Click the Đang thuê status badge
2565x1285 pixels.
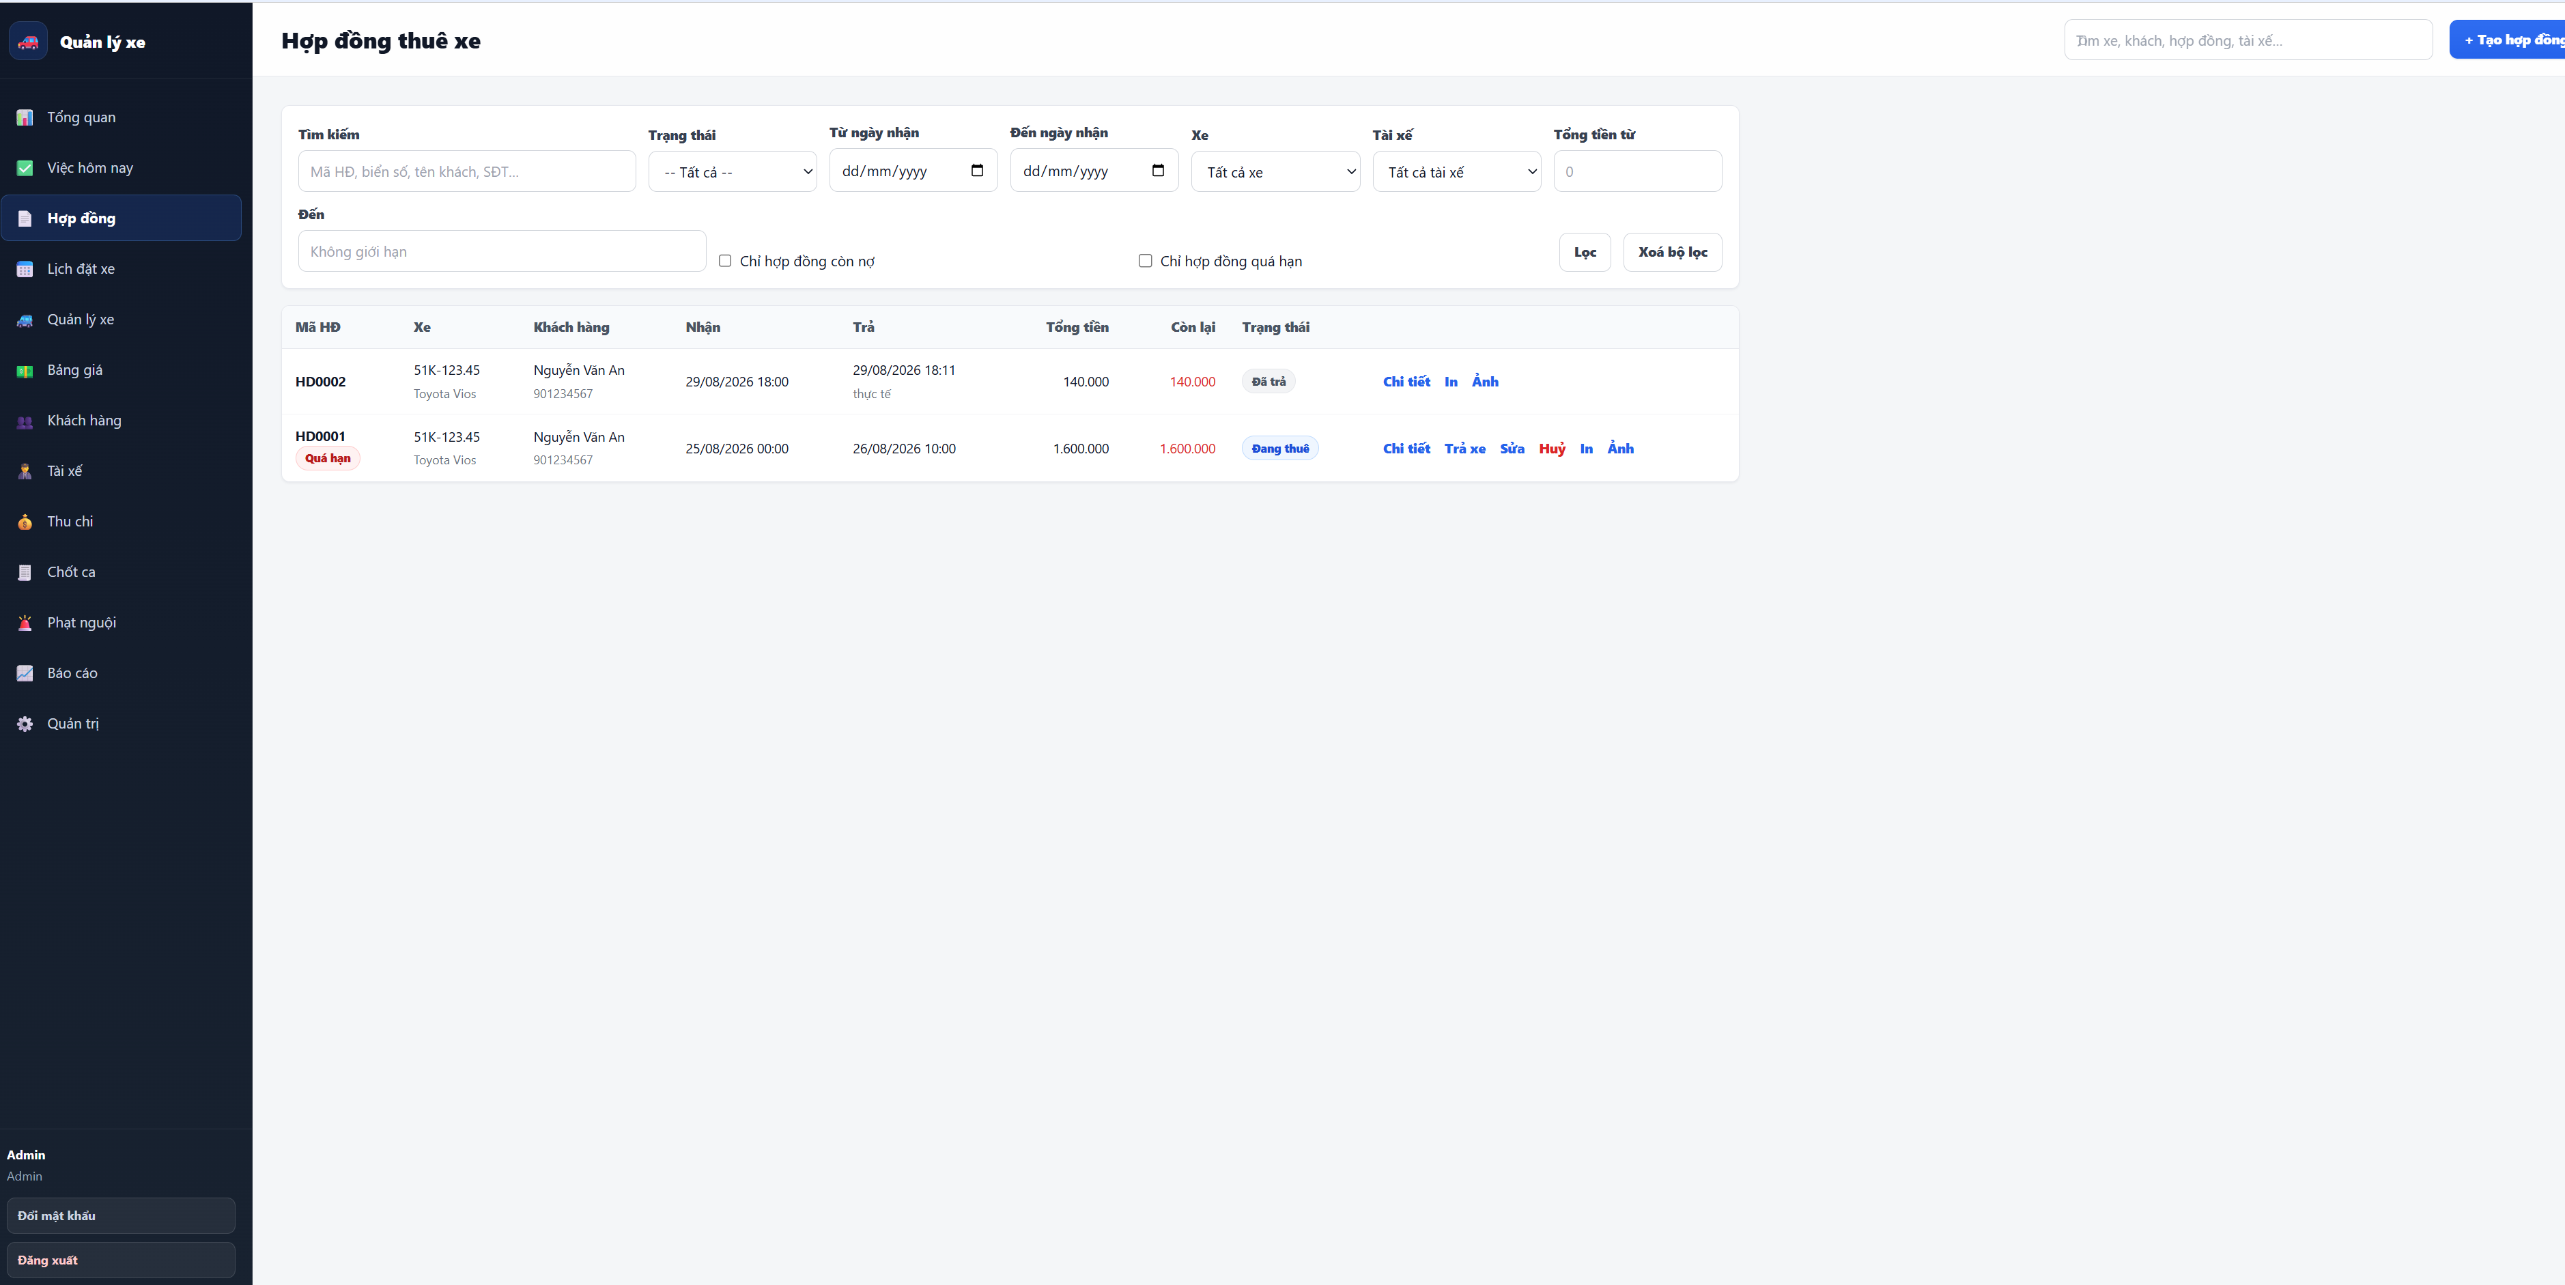pyautogui.click(x=1279, y=449)
